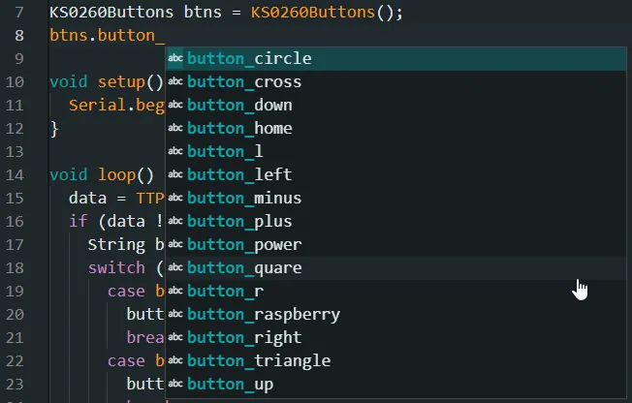This screenshot has height=403, width=632.
Task: Choose button_cross from the suggestion list
Action: (244, 81)
